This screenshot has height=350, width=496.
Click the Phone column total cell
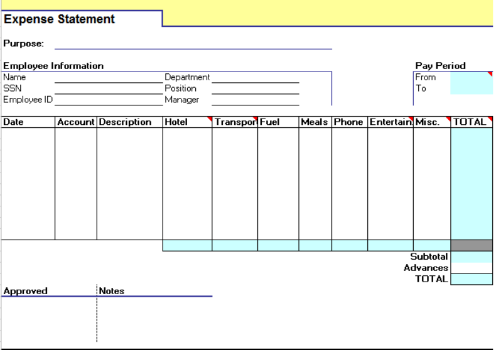pyautogui.click(x=350, y=245)
